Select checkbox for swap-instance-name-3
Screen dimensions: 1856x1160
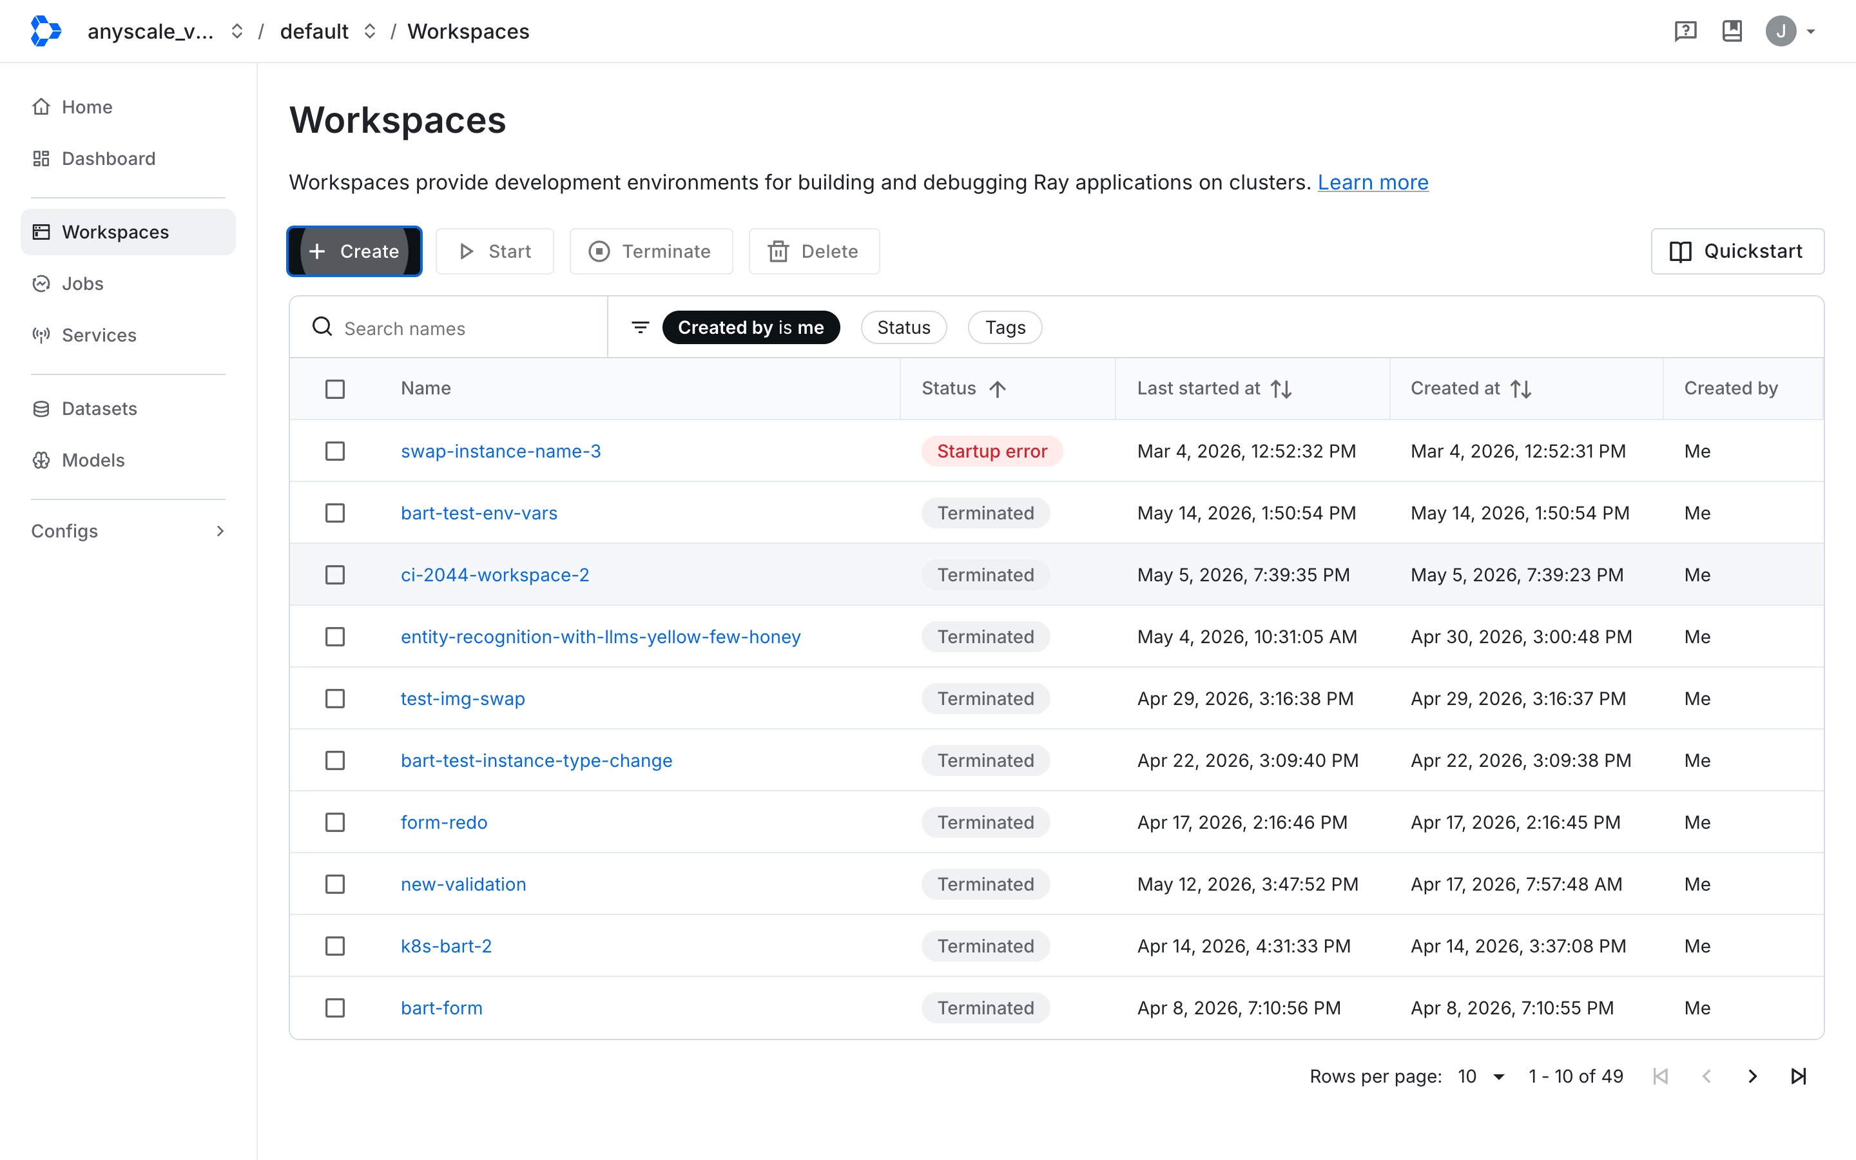pos(335,451)
